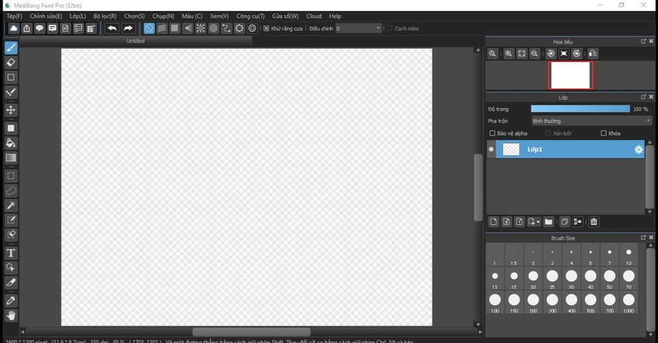Open snap settings gear
The image size is (658, 343).
coord(252,28)
